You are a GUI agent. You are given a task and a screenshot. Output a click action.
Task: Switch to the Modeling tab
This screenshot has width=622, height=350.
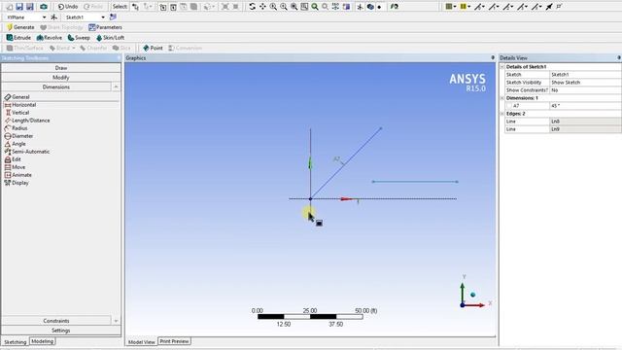click(43, 341)
